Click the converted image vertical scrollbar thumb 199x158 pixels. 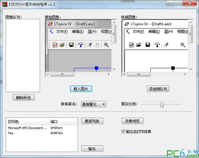point(190,34)
